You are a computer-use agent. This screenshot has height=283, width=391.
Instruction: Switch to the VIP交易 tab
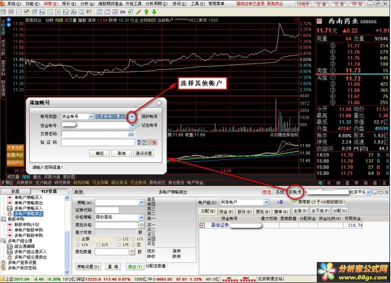click(49, 191)
